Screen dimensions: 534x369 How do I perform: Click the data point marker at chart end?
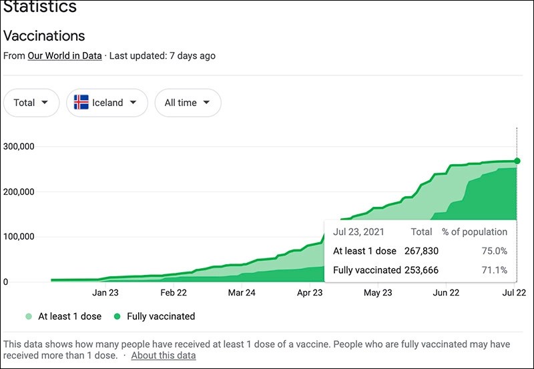(x=517, y=161)
